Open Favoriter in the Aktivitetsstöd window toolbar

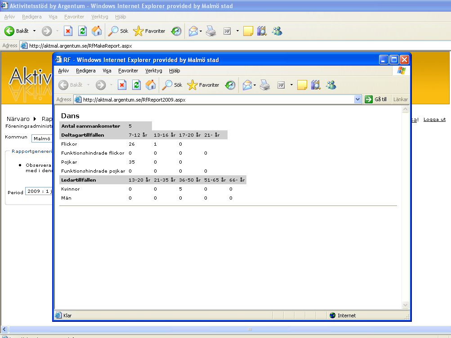(x=149, y=31)
